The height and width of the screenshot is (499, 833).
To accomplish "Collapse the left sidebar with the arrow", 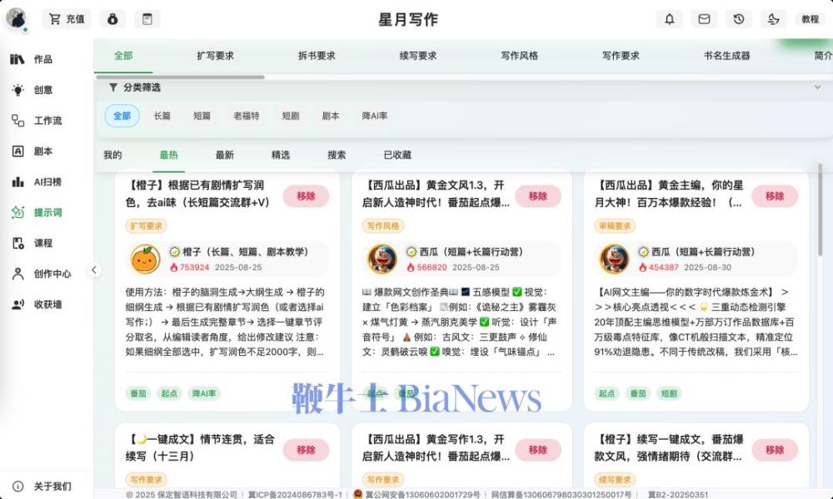I will pyautogui.click(x=94, y=269).
